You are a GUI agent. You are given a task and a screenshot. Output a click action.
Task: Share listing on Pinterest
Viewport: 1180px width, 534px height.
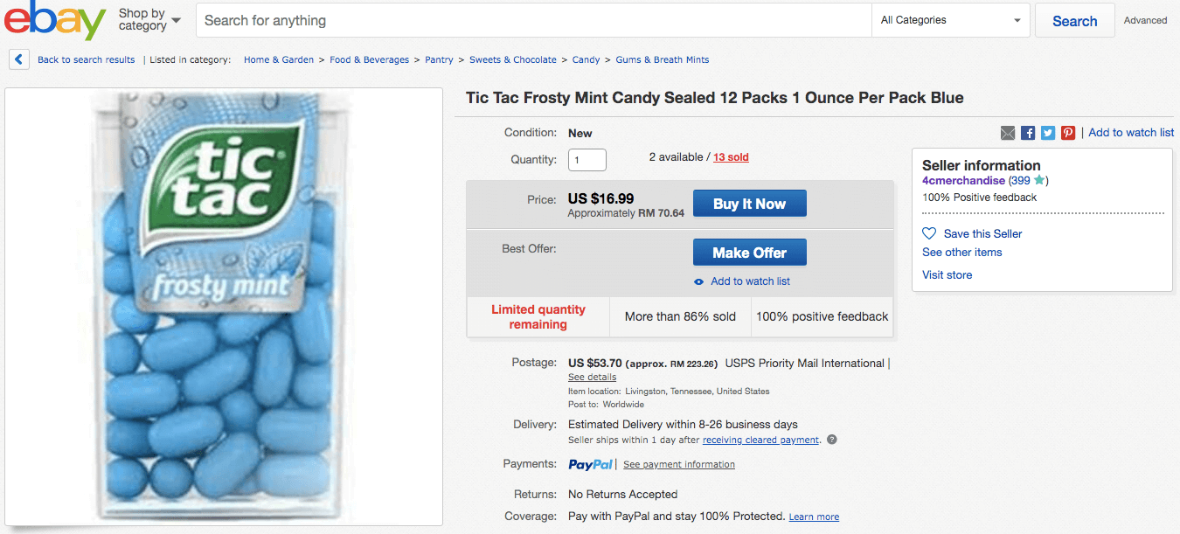pyautogui.click(x=1068, y=133)
